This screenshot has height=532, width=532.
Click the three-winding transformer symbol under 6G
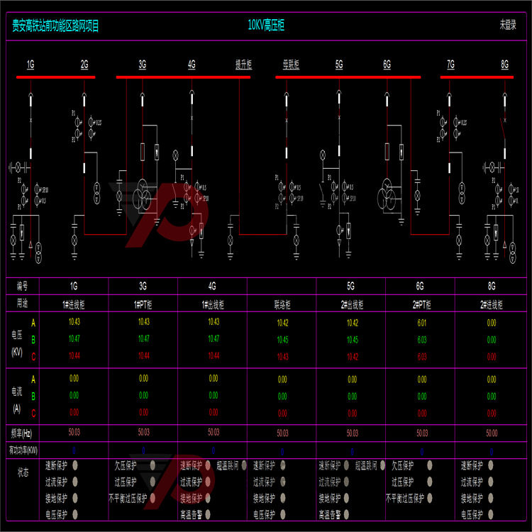pos(387,196)
